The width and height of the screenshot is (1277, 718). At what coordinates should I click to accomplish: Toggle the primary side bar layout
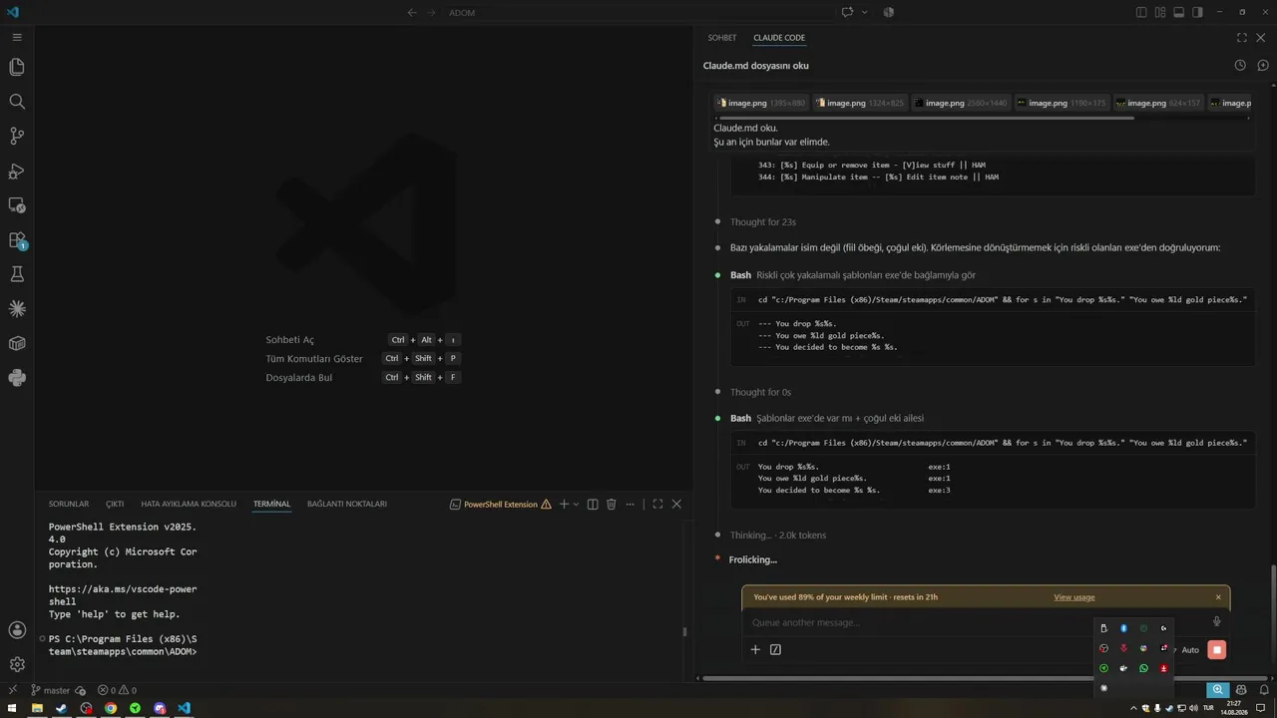coord(1141,12)
